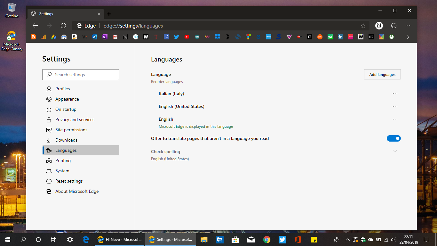Open the Blogger bookmark
Image resolution: width=437 pixels, height=246 pixels.
point(33,37)
